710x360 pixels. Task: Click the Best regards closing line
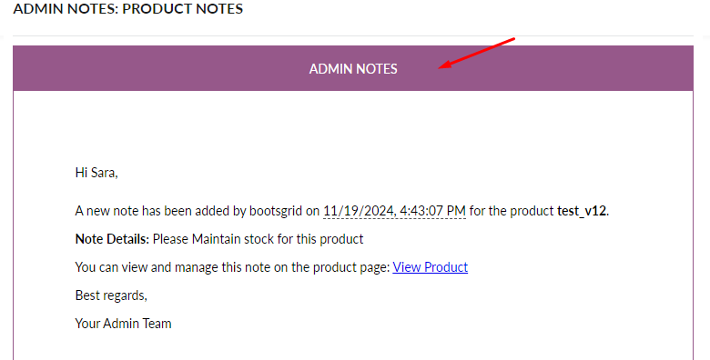[x=111, y=295]
